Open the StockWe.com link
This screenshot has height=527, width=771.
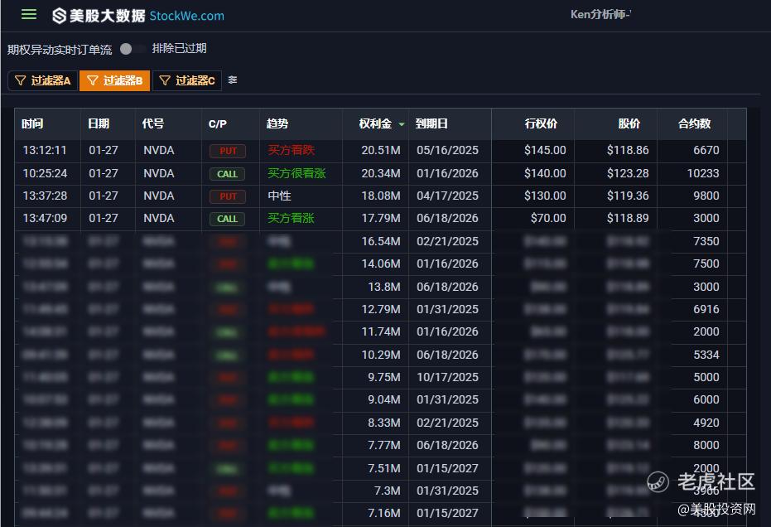click(x=186, y=16)
